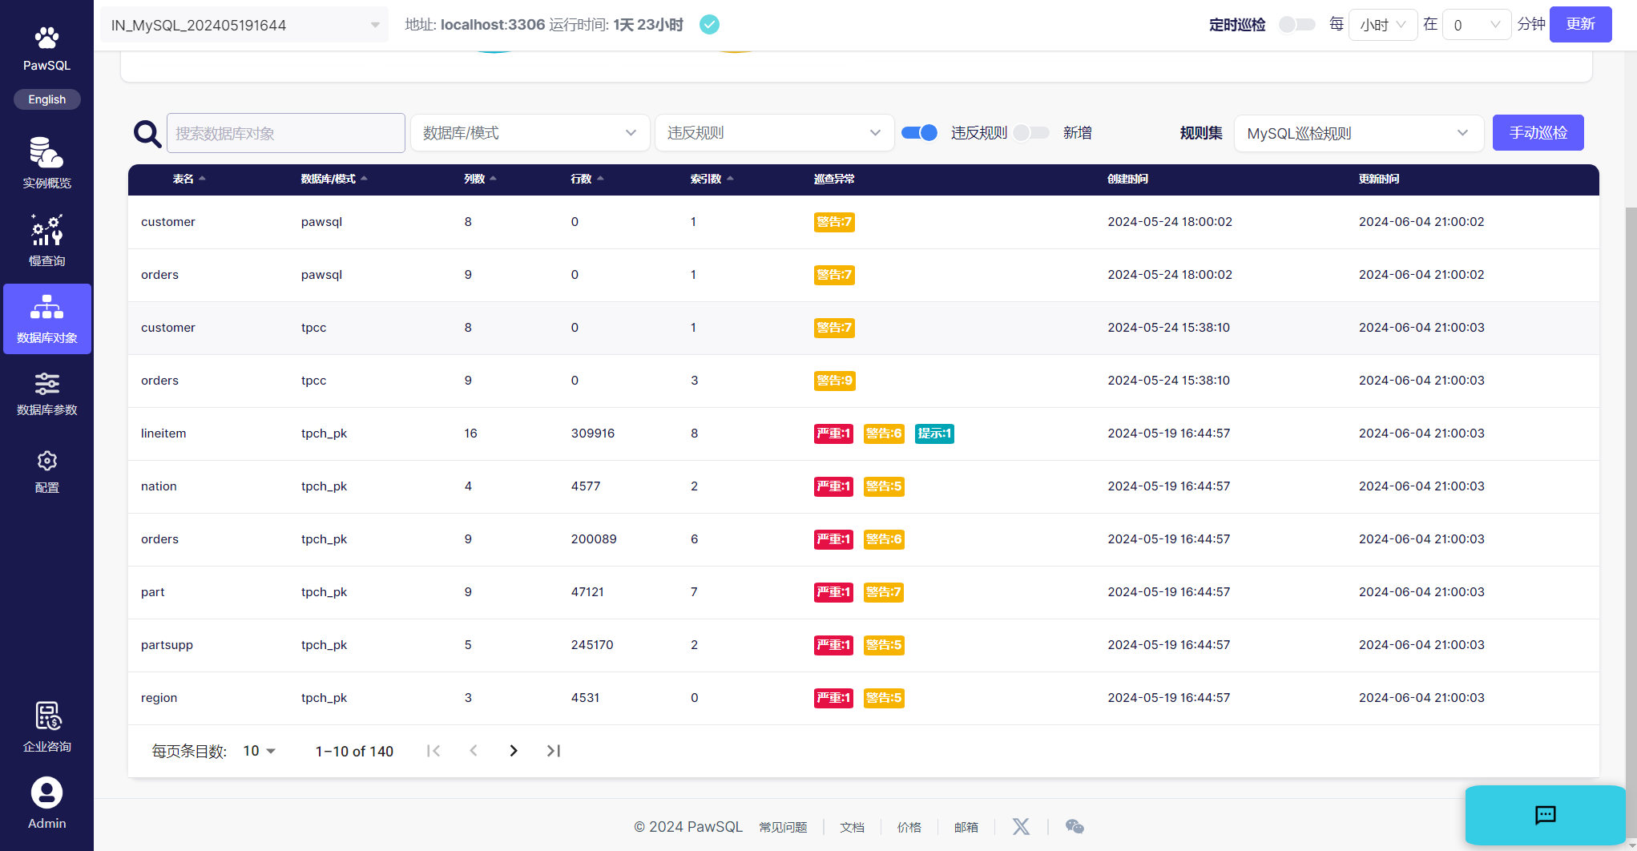Open the slow query (慢查询) page
The image size is (1637, 851).
pyautogui.click(x=46, y=240)
